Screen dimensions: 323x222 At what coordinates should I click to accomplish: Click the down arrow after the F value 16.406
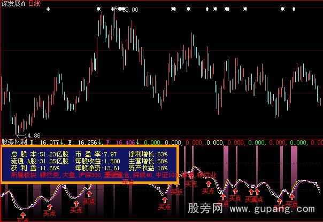pyautogui.click(x=139, y=142)
